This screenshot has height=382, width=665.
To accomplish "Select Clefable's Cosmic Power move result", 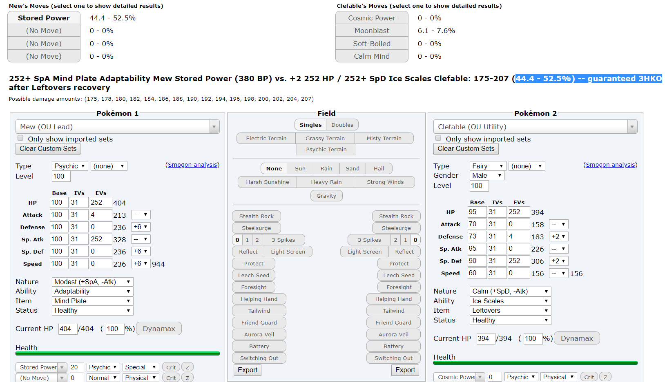I will (372, 18).
